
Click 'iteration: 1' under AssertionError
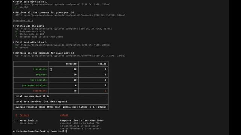pyautogui.click(x=27, y=123)
